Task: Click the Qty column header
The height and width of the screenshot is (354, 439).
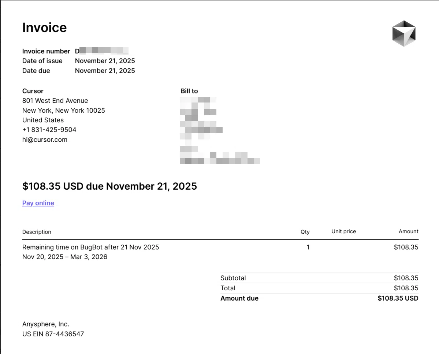Action: (x=305, y=232)
